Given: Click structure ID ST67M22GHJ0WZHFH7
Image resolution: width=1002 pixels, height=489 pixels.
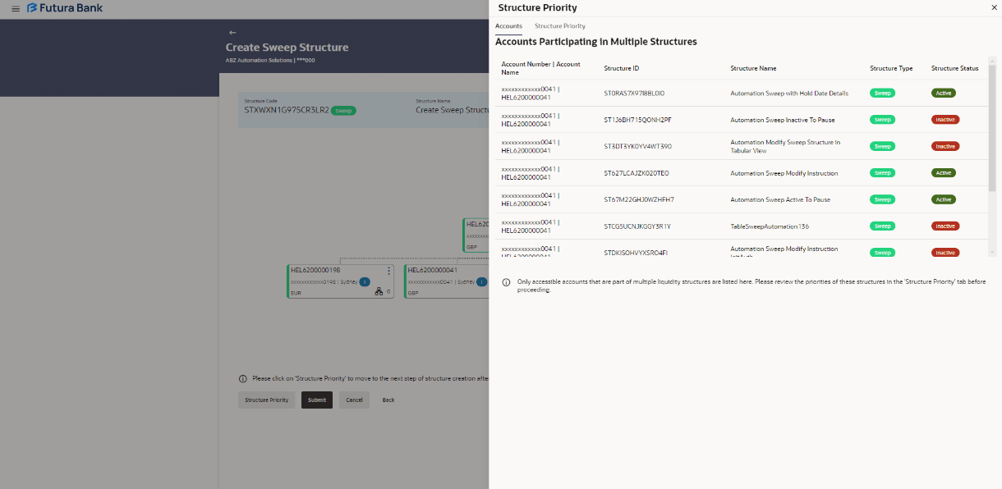Looking at the screenshot, I should (639, 199).
